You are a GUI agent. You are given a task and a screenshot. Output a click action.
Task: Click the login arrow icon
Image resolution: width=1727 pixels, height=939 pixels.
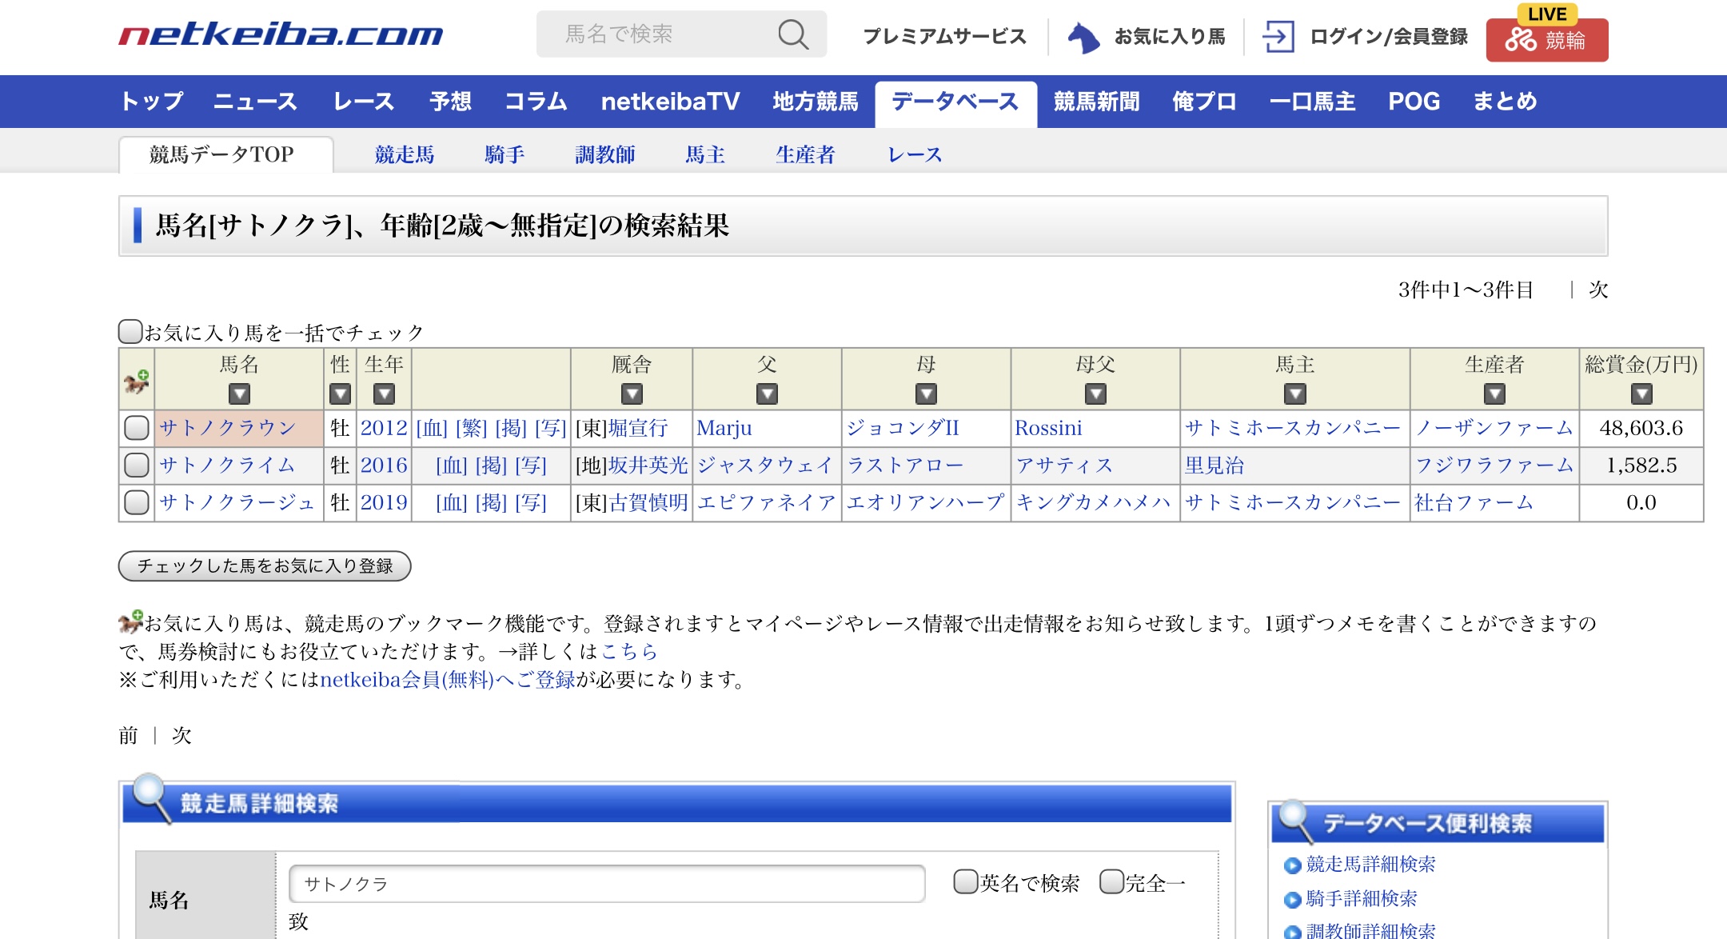pos(1278,37)
